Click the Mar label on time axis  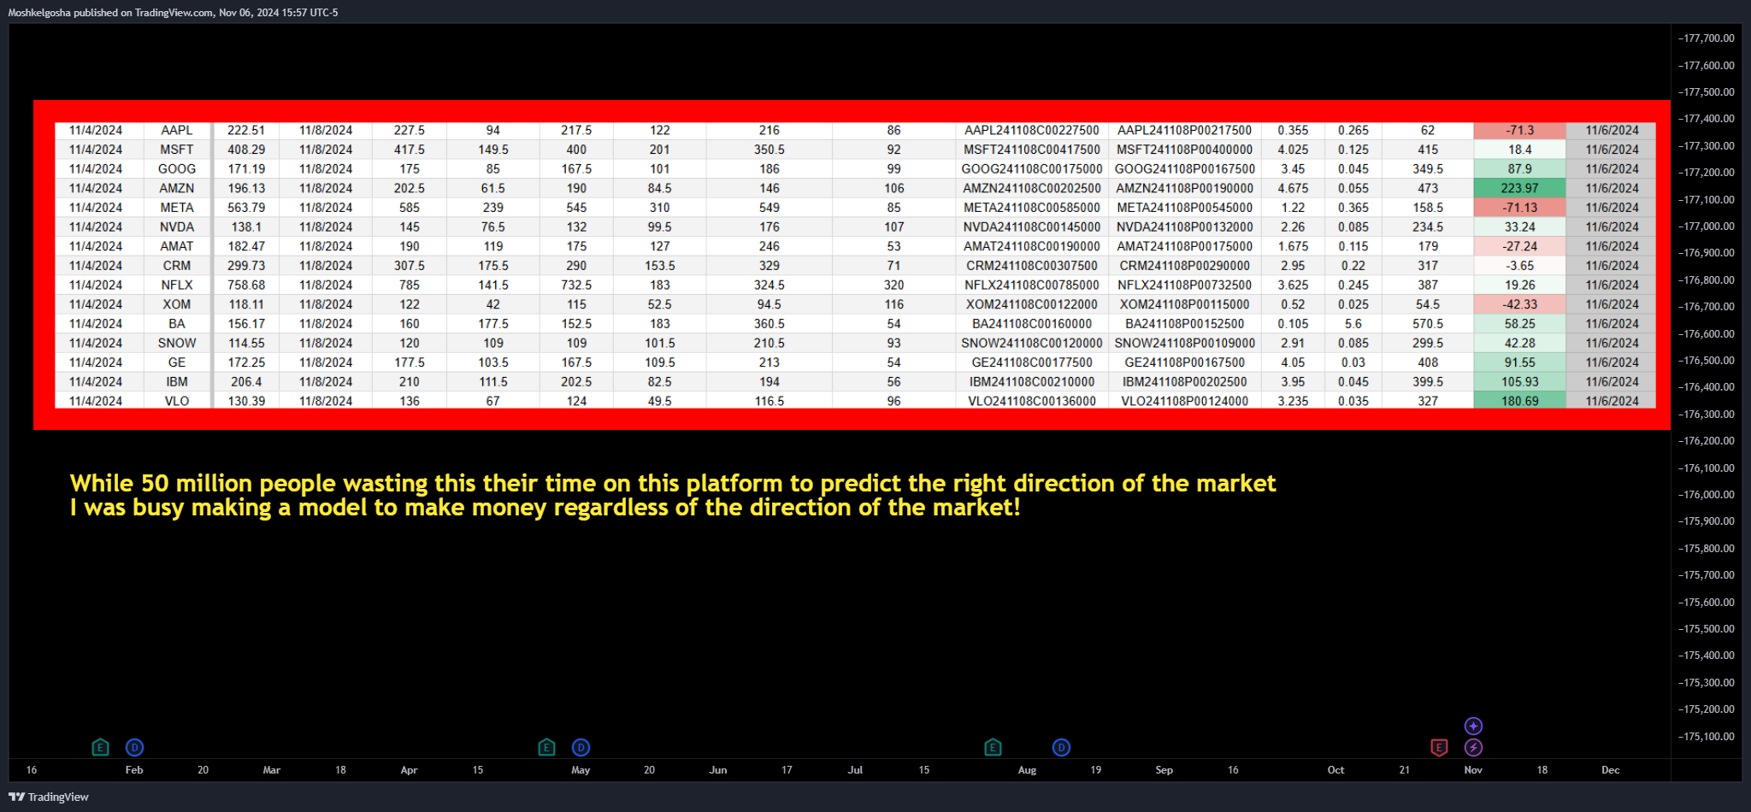pos(272,770)
